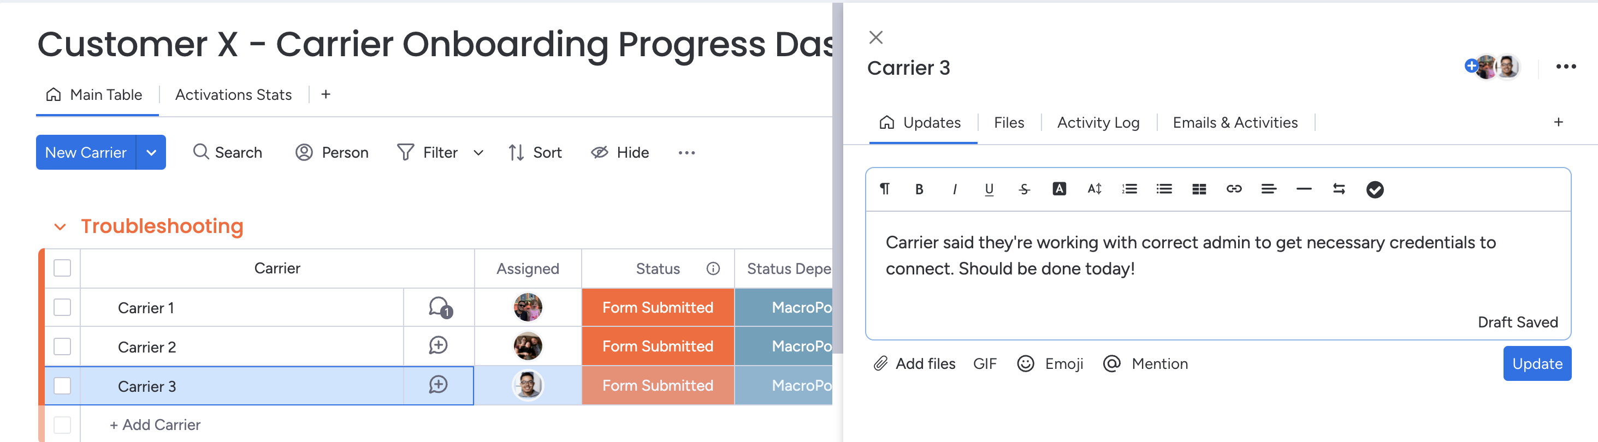Screen dimensions: 1598x442
Task: Select the Carrier 1 checkbox
Action: pyautogui.click(x=62, y=307)
